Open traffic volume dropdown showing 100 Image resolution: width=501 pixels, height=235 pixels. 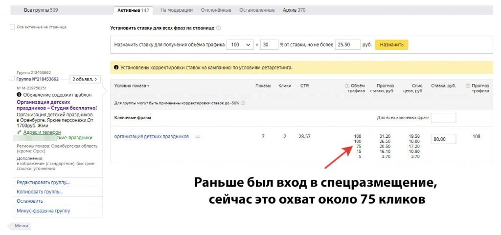(240, 45)
